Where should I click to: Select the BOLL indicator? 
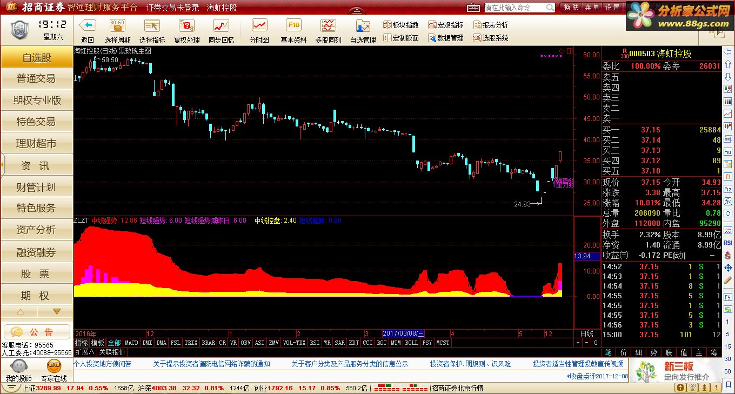tap(411, 343)
